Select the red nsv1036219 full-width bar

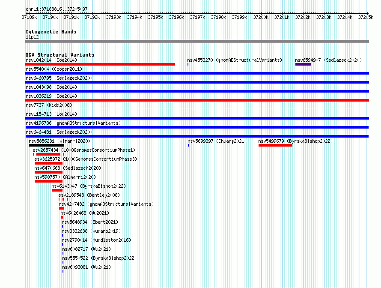197,100
